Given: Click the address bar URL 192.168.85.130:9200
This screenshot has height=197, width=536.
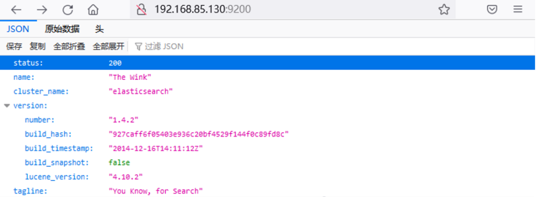Looking at the screenshot, I should click(x=203, y=9).
